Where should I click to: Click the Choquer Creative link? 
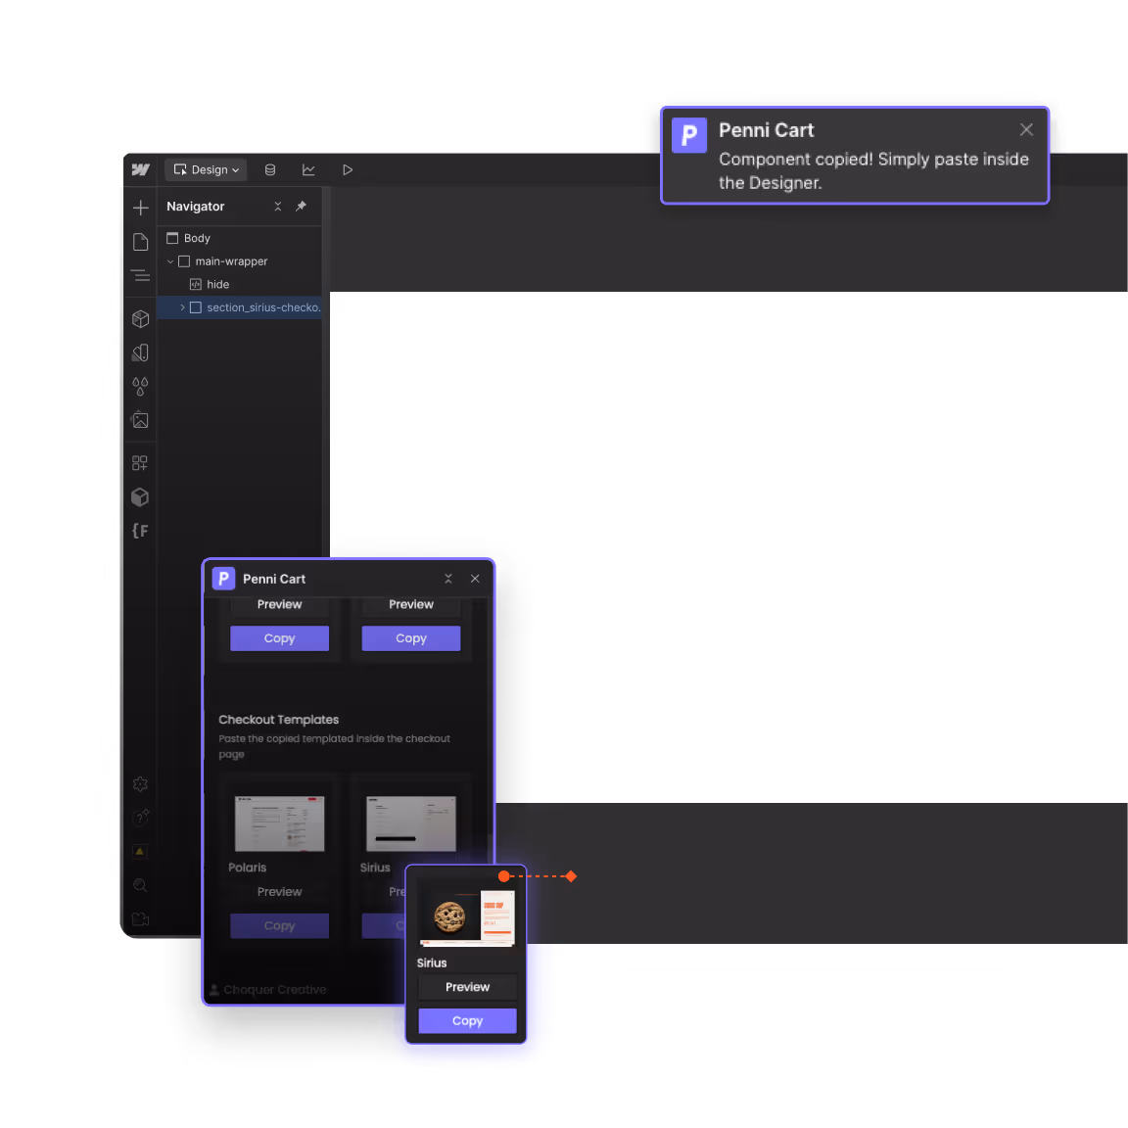point(268,990)
